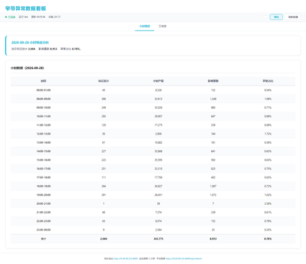Click mark count 227 in 14:00-15:00 row

pos(103,151)
